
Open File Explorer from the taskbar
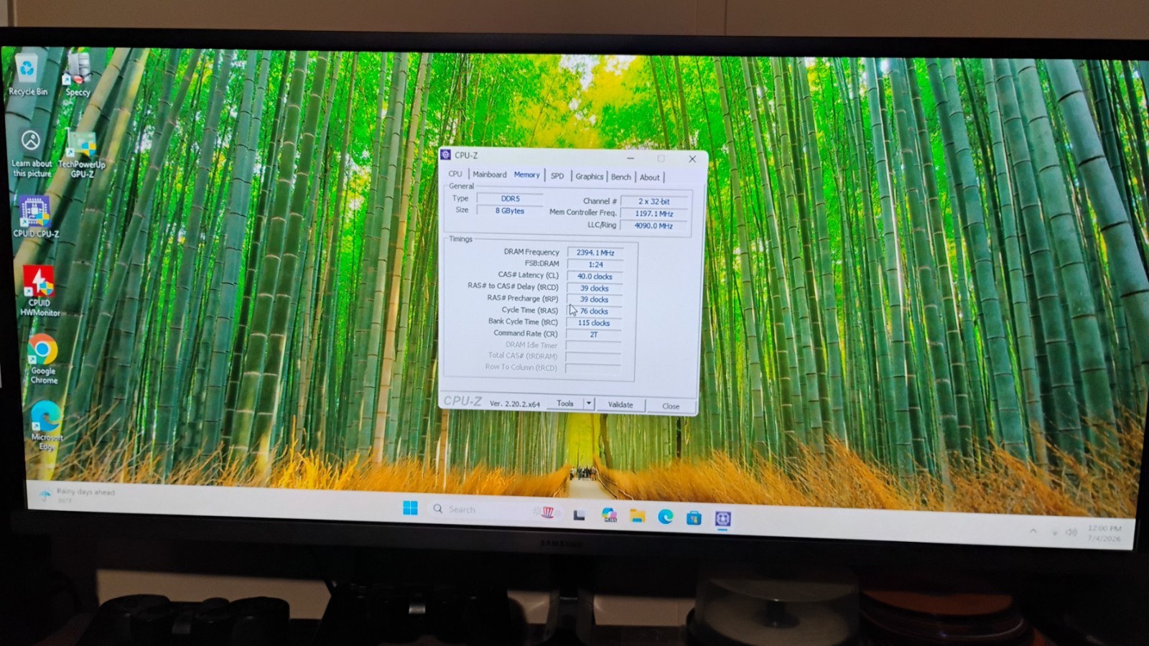637,516
